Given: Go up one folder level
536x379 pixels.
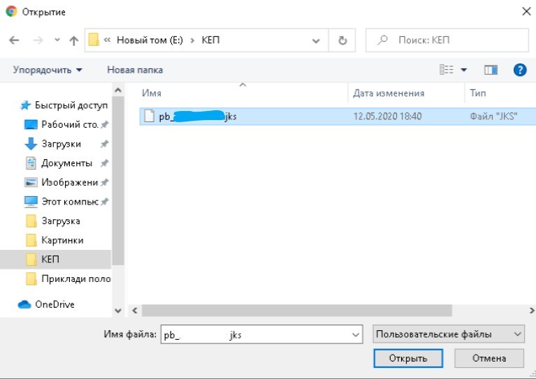Looking at the screenshot, I should click(x=74, y=40).
